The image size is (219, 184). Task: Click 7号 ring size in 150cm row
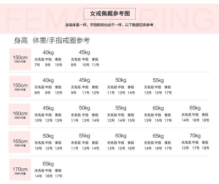click(37, 65)
